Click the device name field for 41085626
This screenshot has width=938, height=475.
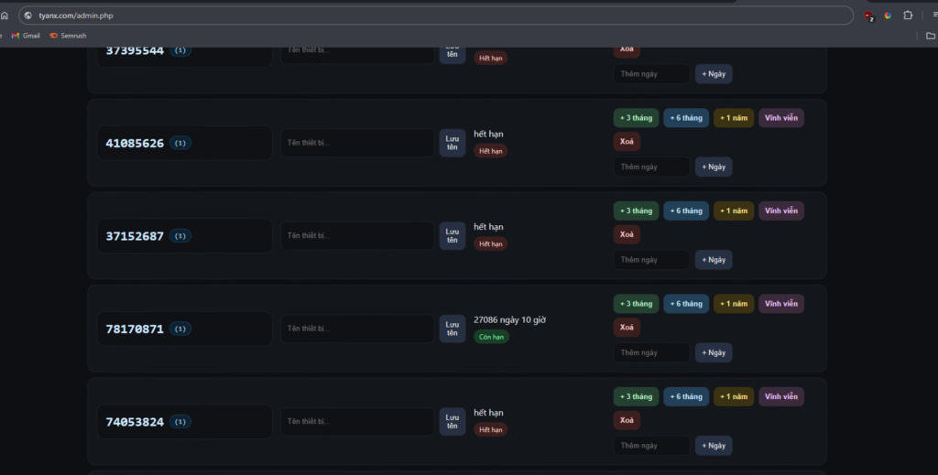(357, 143)
